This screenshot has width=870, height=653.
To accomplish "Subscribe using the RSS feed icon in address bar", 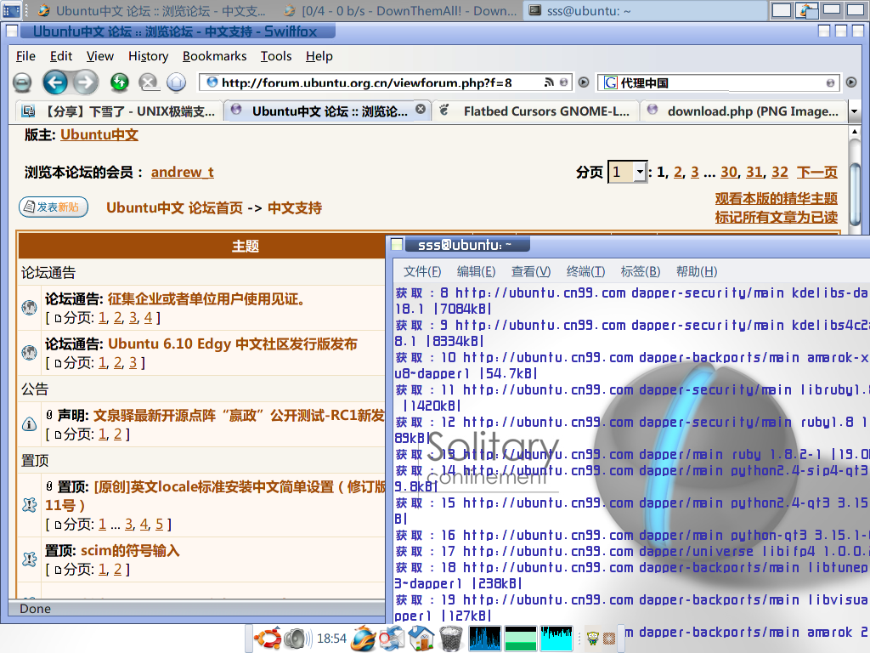I will click(549, 82).
